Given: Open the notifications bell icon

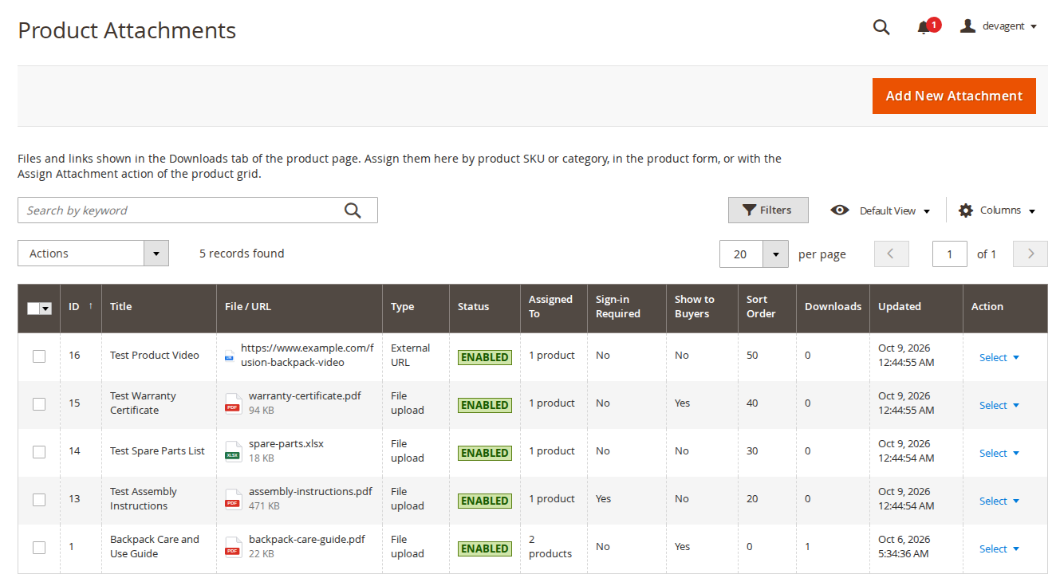Looking at the screenshot, I should point(924,27).
